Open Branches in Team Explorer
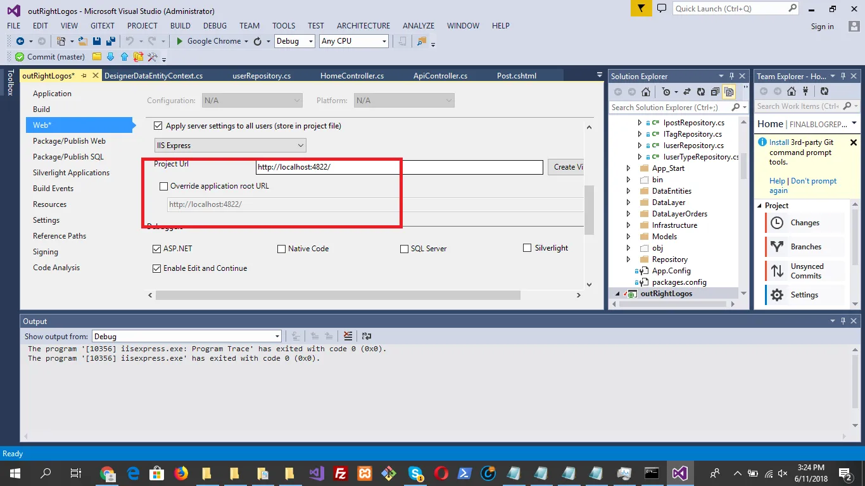This screenshot has height=486, width=865. tap(805, 247)
